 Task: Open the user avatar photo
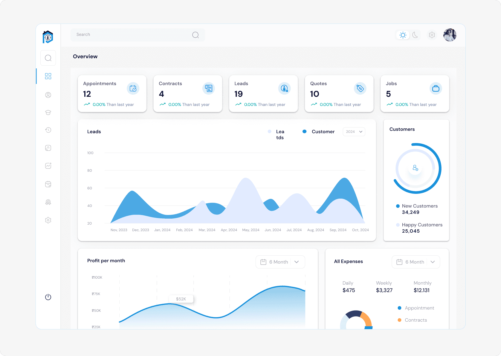pyautogui.click(x=450, y=35)
